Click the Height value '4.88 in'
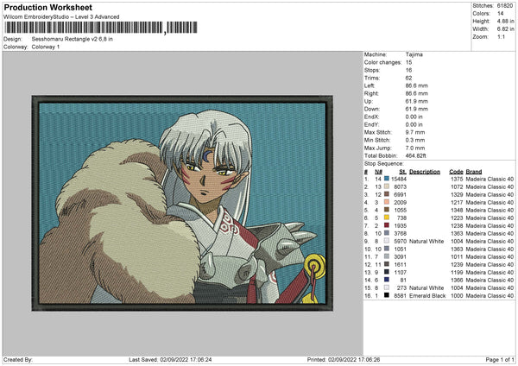This screenshot has width=518, height=366. pos(505,21)
